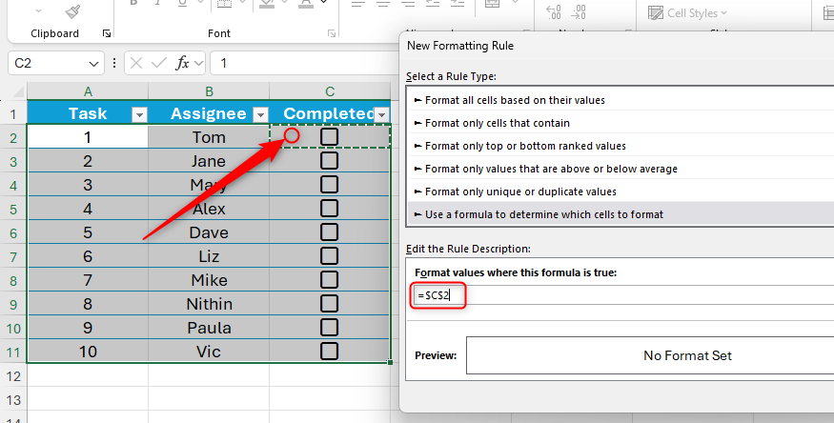Viewport: 834px width, 423px height.
Task: Open Insert Function fx button
Action: pyautogui.click(x=182, y=64)
